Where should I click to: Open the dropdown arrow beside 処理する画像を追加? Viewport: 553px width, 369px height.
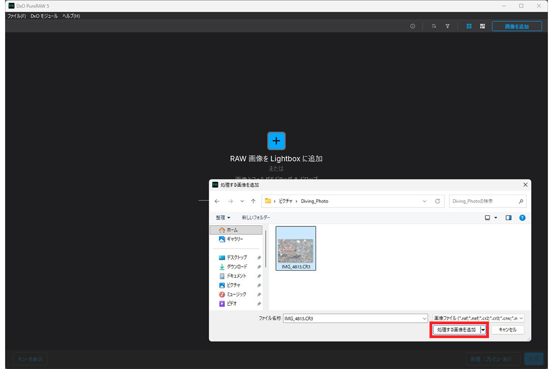[483, 330]
